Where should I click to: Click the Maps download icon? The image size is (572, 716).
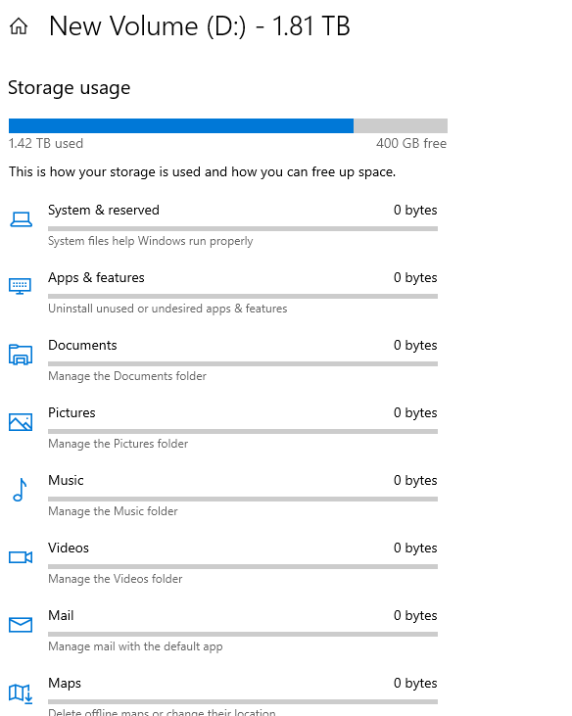click(x=21, y=692)
